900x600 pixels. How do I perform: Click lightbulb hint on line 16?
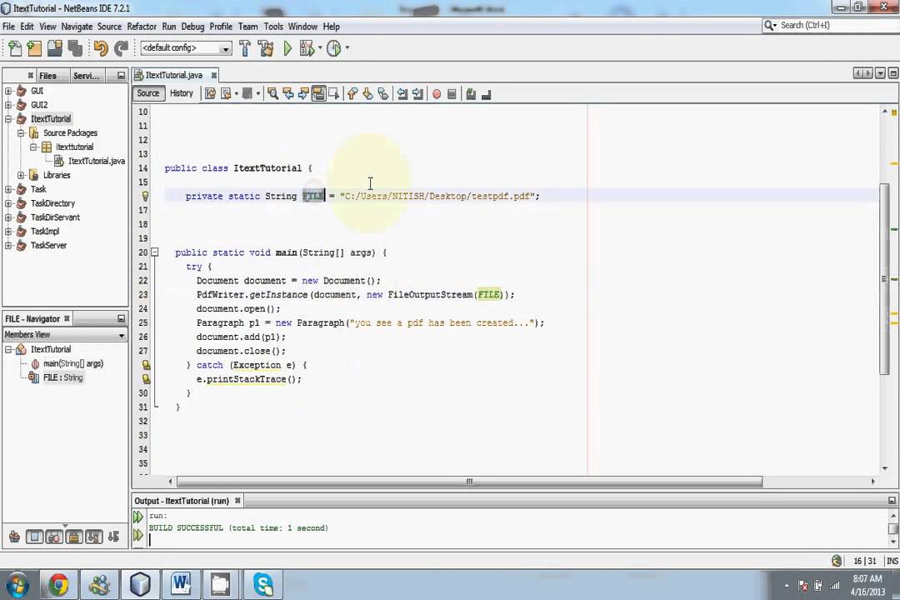click(145, 196)
